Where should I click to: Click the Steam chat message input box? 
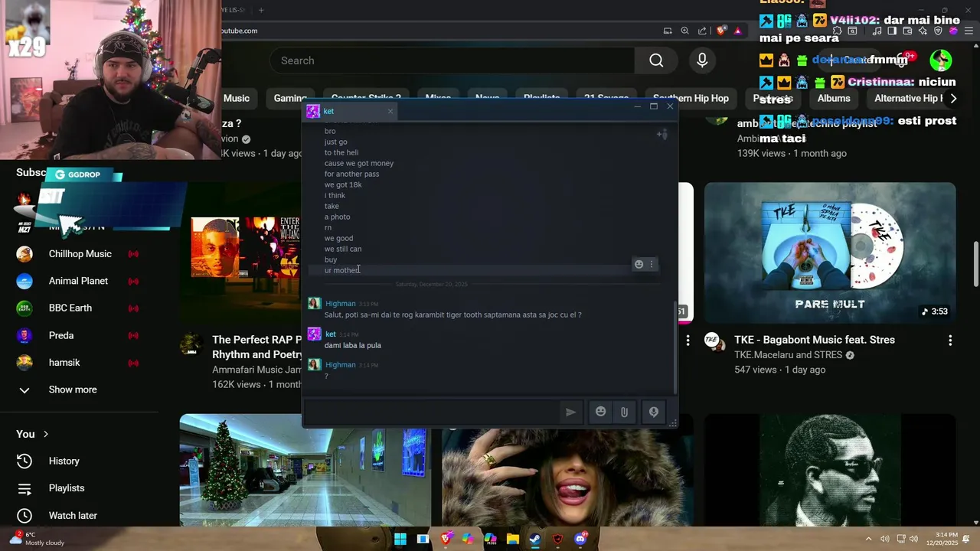click(433, 412)
